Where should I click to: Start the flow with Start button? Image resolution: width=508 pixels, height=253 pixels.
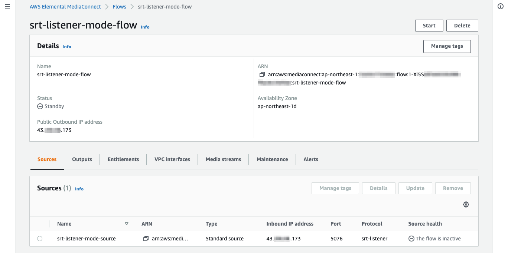(x=429, y=26)
